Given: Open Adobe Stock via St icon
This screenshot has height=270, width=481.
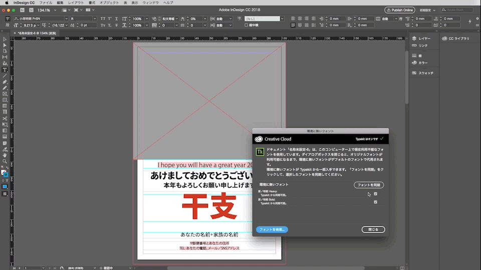Looking at the screenshot, I should click(x=31, y=10).
